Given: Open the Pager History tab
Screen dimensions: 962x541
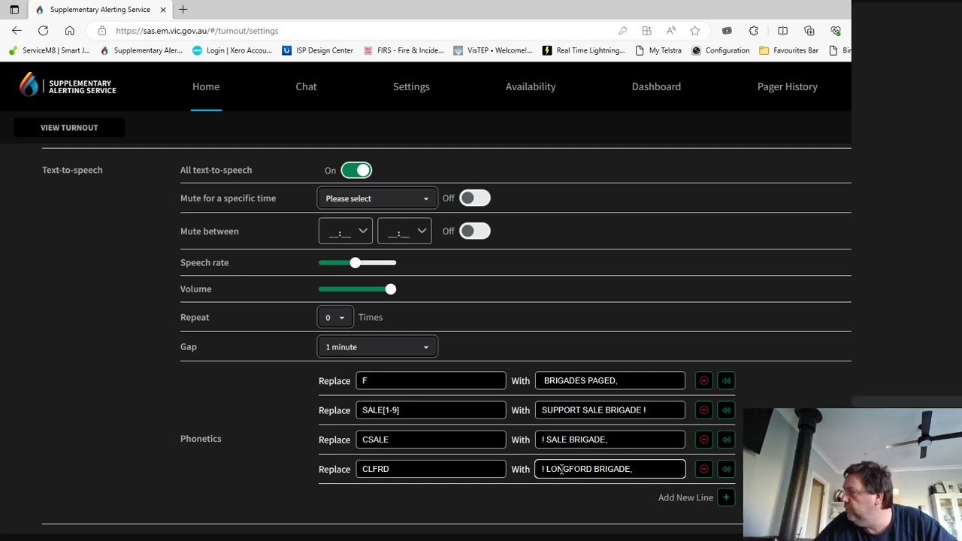Looking at the screenshot, I should [787, 86].
